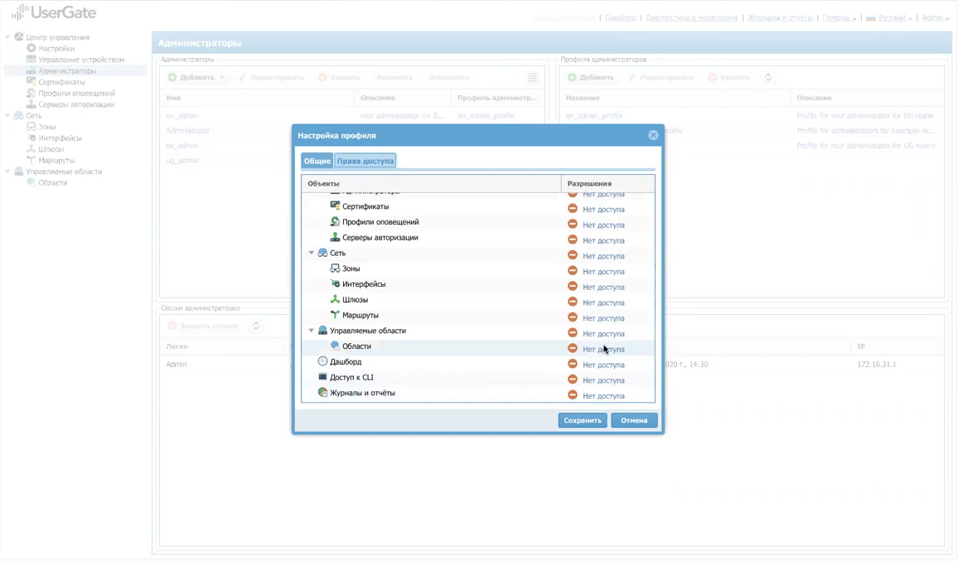
Task: Close the Настройка профиля dialog
Action: click(x=653, y=135)
